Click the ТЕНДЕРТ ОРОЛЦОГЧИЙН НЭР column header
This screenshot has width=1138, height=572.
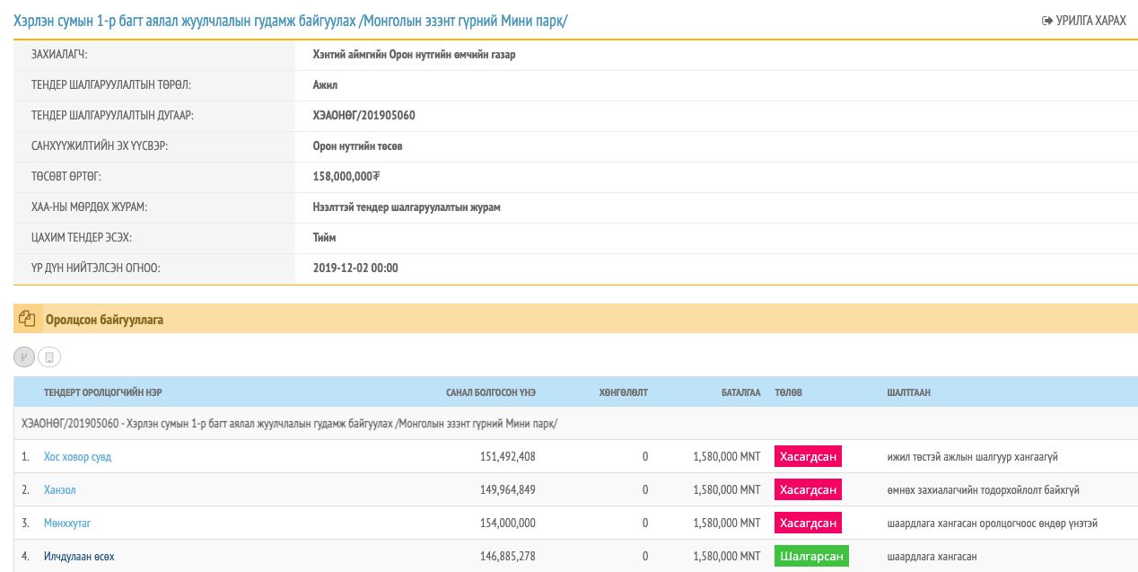click(102, 392)
